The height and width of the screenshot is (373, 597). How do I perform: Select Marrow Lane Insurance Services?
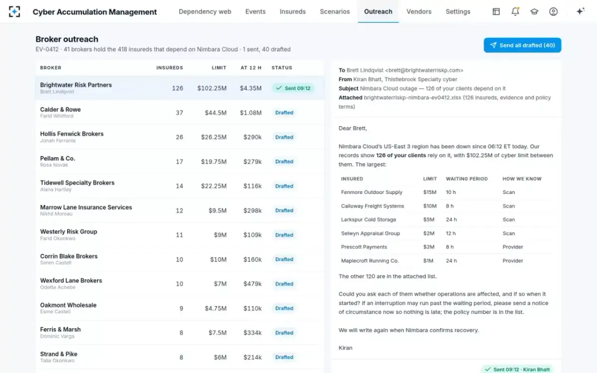click(x=180, y=210)
